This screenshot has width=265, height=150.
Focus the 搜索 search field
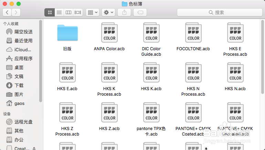click(x=220, y=12)
